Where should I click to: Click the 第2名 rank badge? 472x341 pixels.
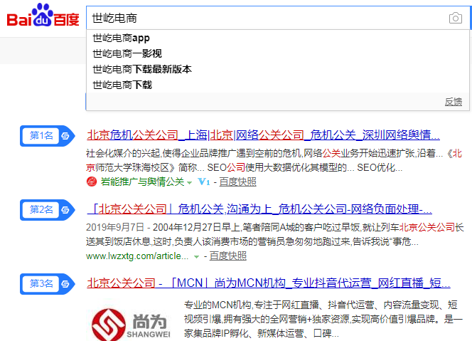47,210
